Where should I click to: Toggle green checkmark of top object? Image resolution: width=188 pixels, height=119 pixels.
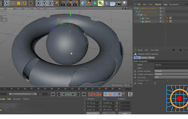click(164, 8)
